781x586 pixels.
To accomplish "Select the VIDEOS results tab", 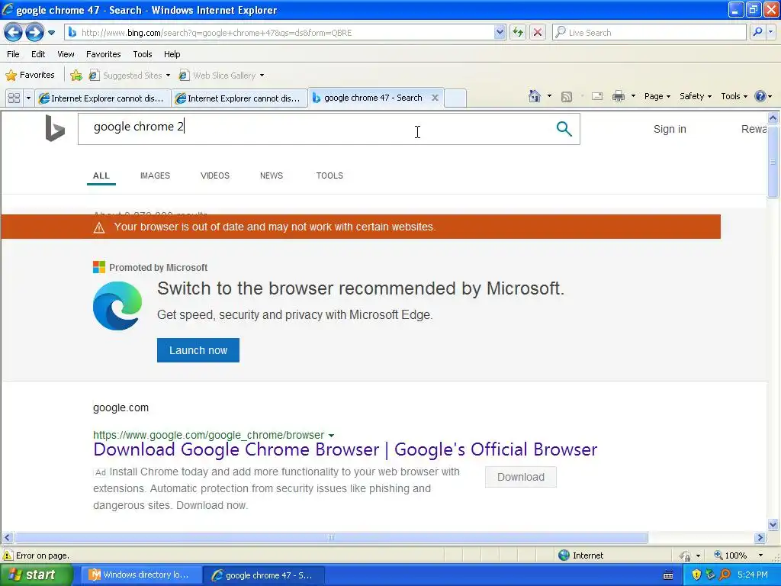I will pyautogui.click(x=214, y=175).
